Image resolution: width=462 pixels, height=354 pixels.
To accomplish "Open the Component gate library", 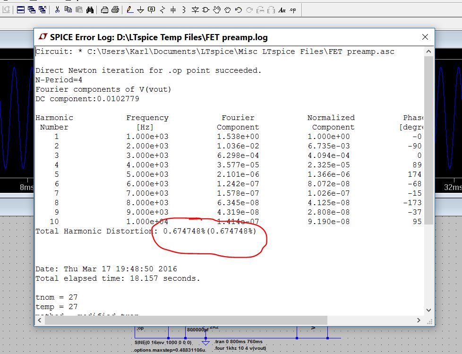I will pyautogui.click(x=205, y=10).
